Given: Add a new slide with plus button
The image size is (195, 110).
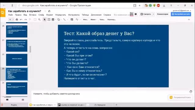Looking at the screenshot, I should tap(10, 20).
